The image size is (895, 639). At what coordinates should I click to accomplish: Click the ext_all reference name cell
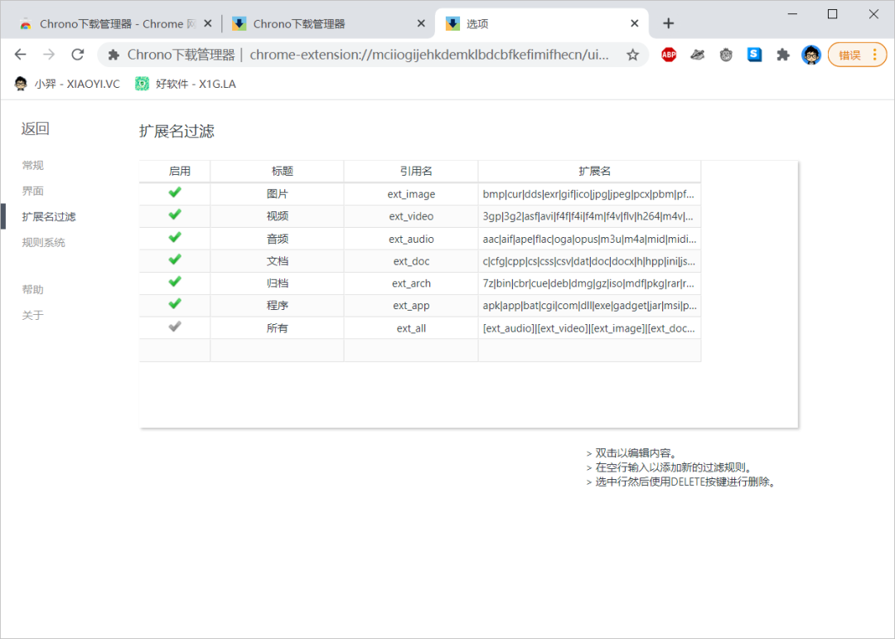411,328
